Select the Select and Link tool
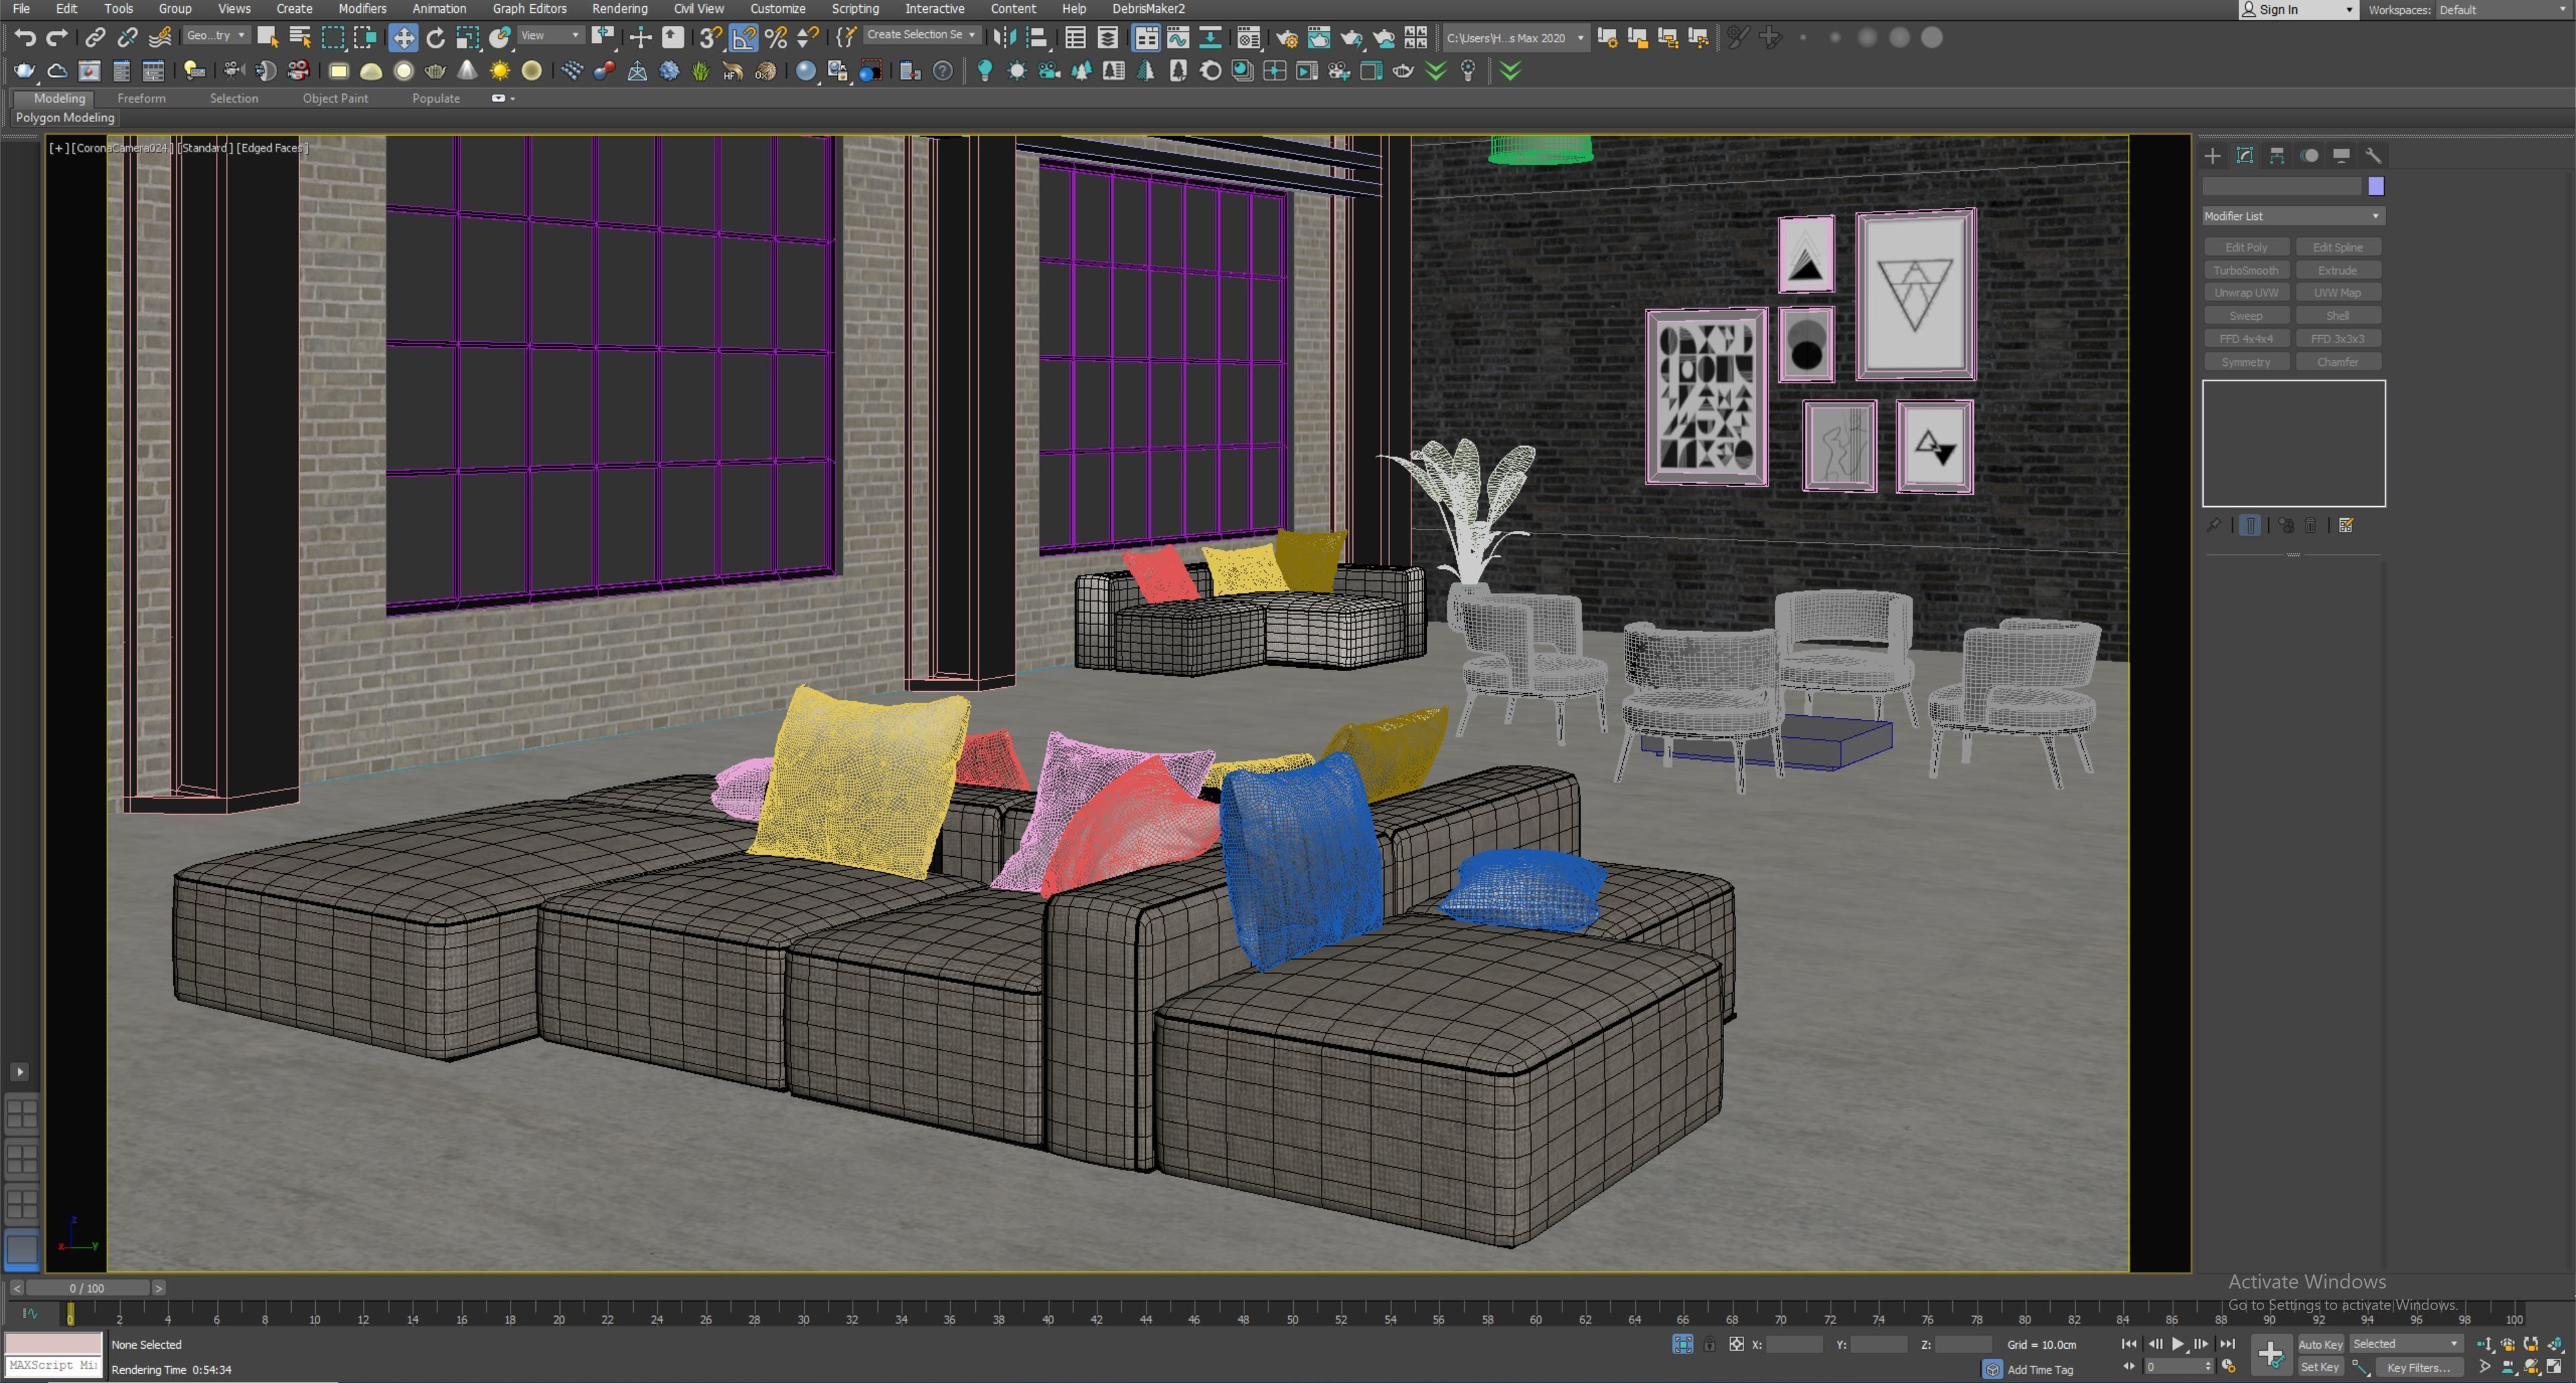Image resolution: width=2576 pixels, height=1383 pixels. (95, 38)
